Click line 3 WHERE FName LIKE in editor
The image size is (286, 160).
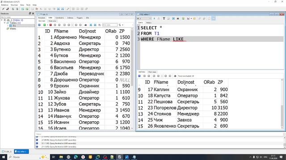[x=211, y=39]
